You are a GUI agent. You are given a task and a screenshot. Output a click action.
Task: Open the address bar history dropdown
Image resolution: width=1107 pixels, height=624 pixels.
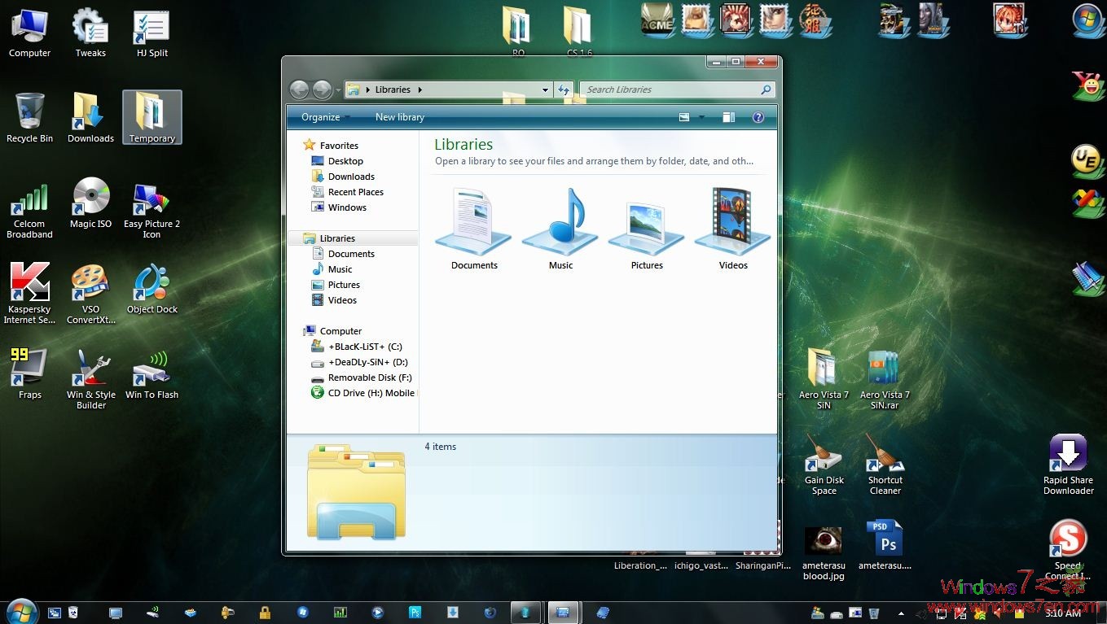pyautogui.click(x=544, y=89)
